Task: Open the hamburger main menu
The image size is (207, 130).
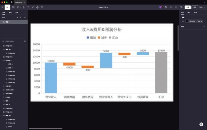Action: click(2, 7)
